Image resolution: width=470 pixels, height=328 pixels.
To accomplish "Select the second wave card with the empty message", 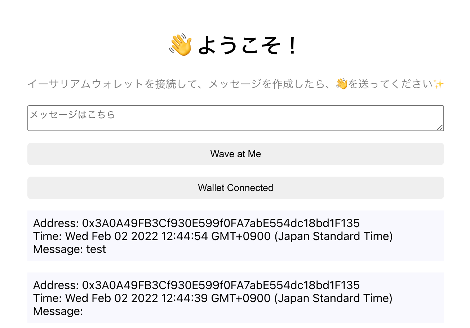I will [236, 298].
